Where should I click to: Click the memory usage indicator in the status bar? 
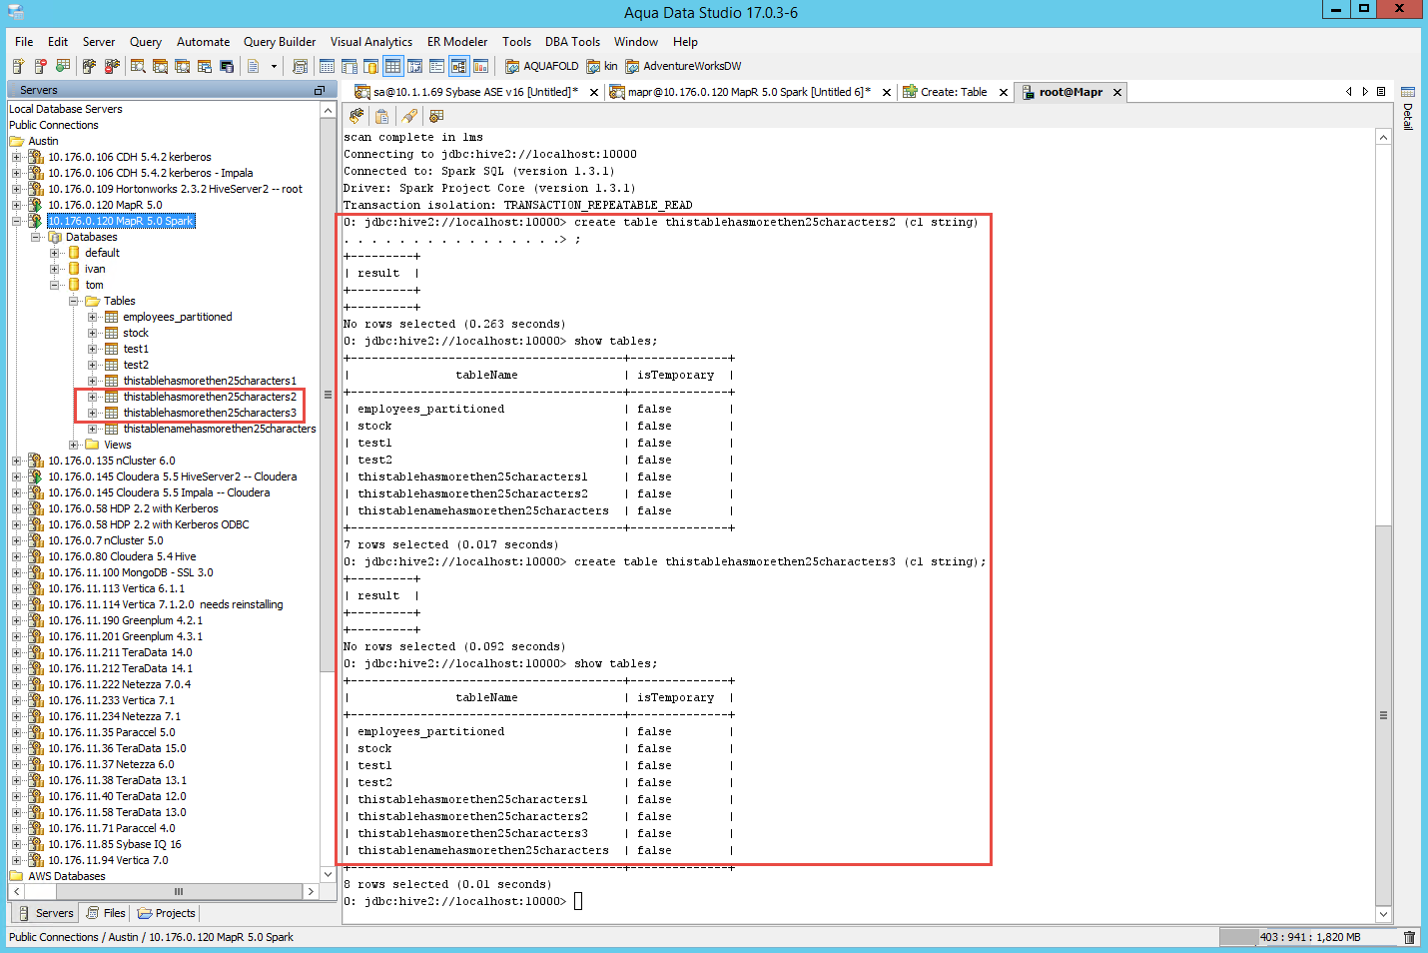tap(1309, 937)
